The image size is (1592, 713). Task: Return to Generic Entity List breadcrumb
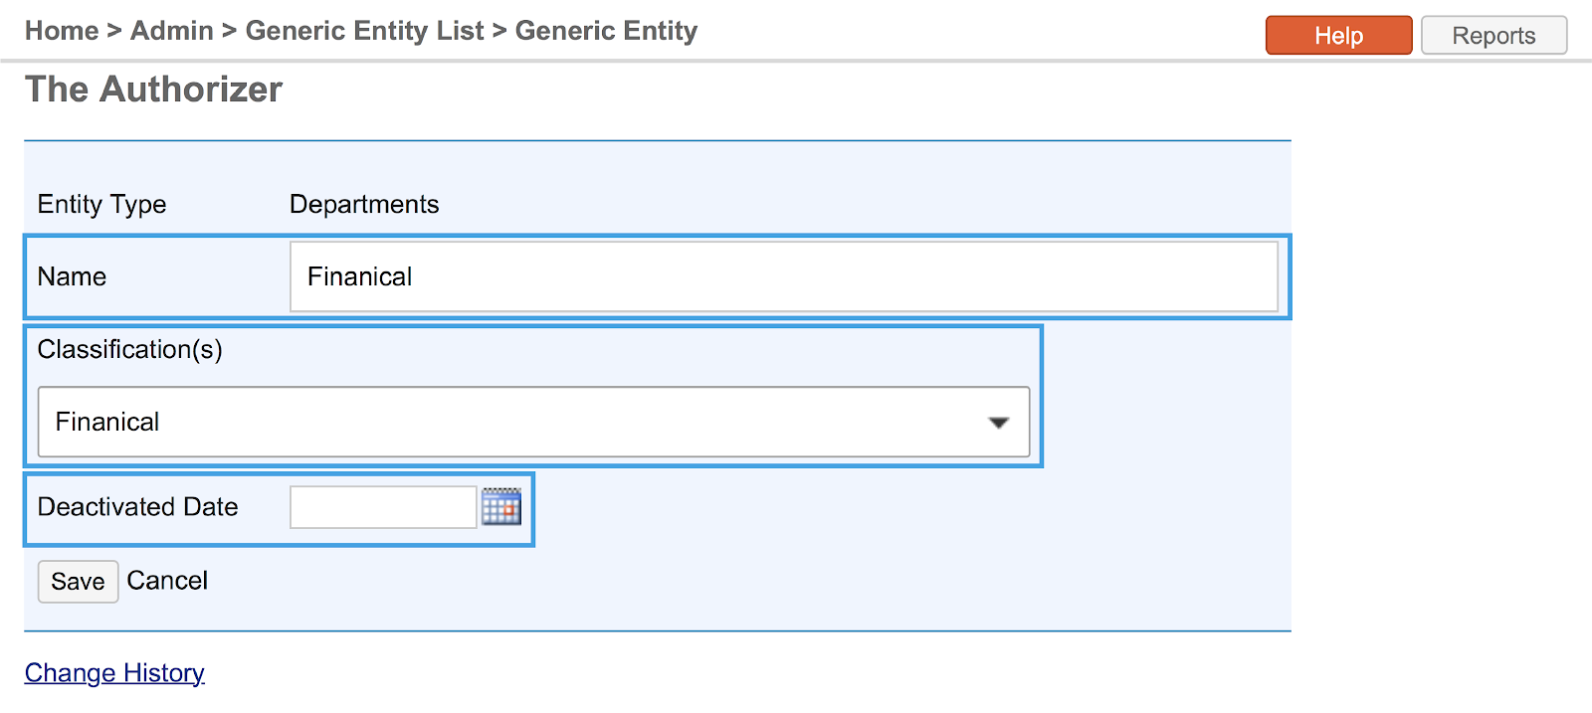click(364, 31)
